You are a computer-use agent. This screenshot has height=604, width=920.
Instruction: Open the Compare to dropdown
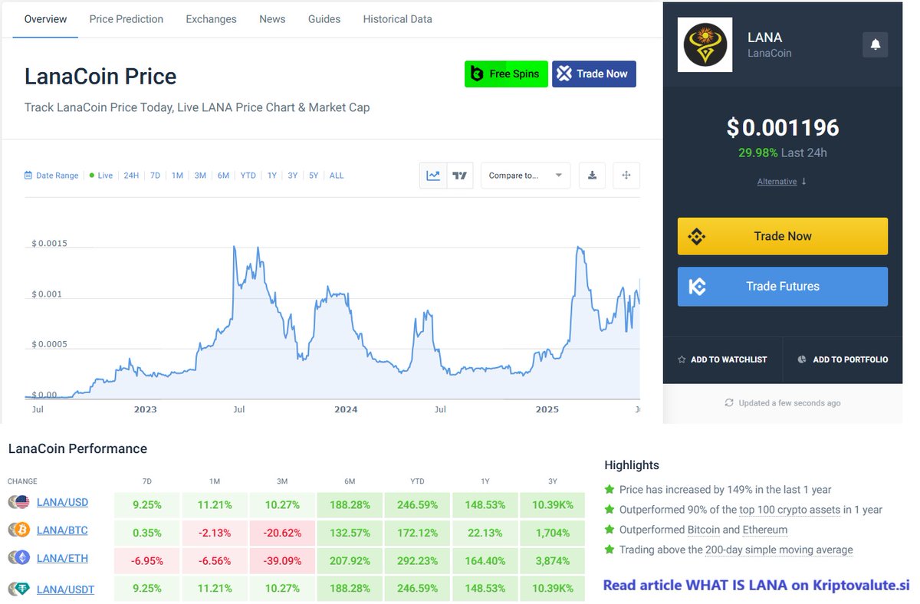525,176
